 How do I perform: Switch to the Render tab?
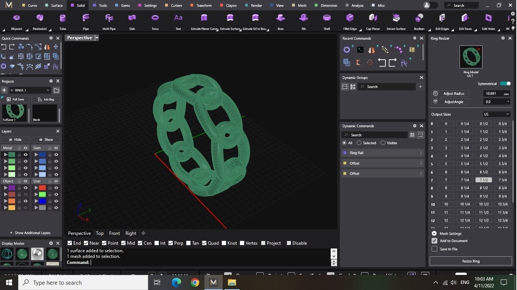point(254,5)
